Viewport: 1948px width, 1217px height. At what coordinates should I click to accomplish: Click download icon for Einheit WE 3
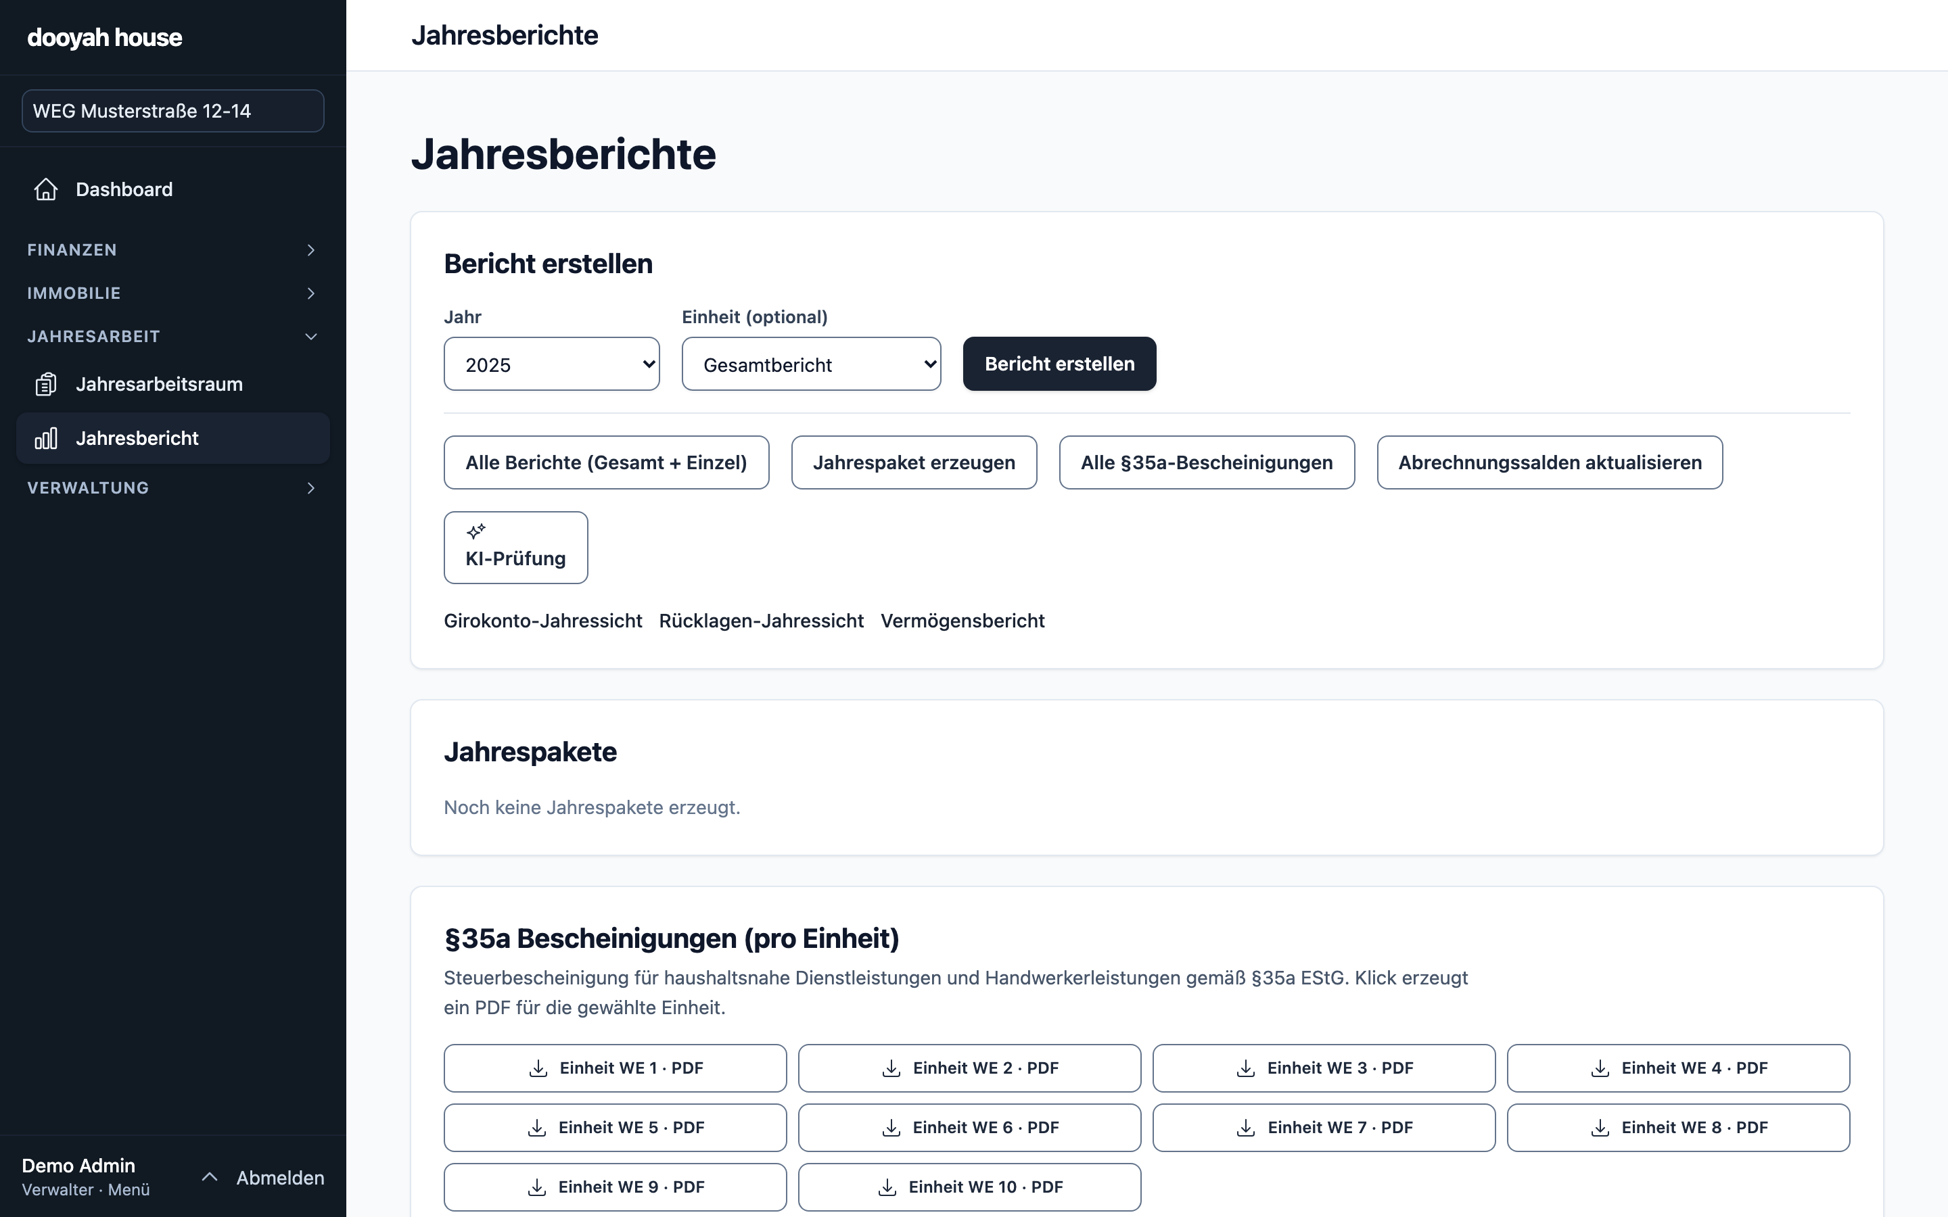click(1245, 1068)
